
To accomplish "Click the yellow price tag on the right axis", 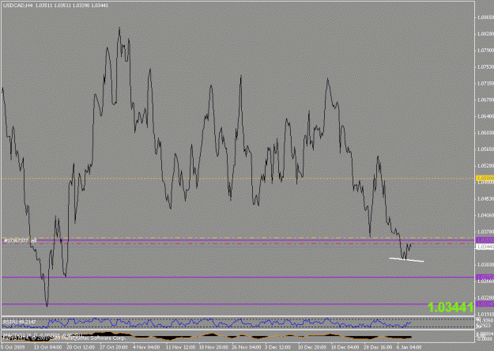I will [485, 179].
